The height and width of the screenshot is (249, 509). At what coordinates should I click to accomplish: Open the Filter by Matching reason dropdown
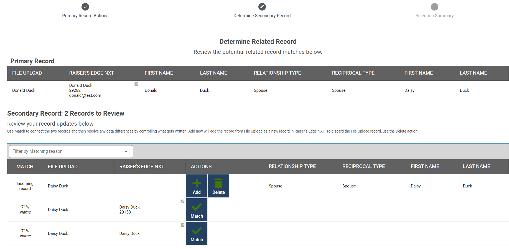coord(71,151)
